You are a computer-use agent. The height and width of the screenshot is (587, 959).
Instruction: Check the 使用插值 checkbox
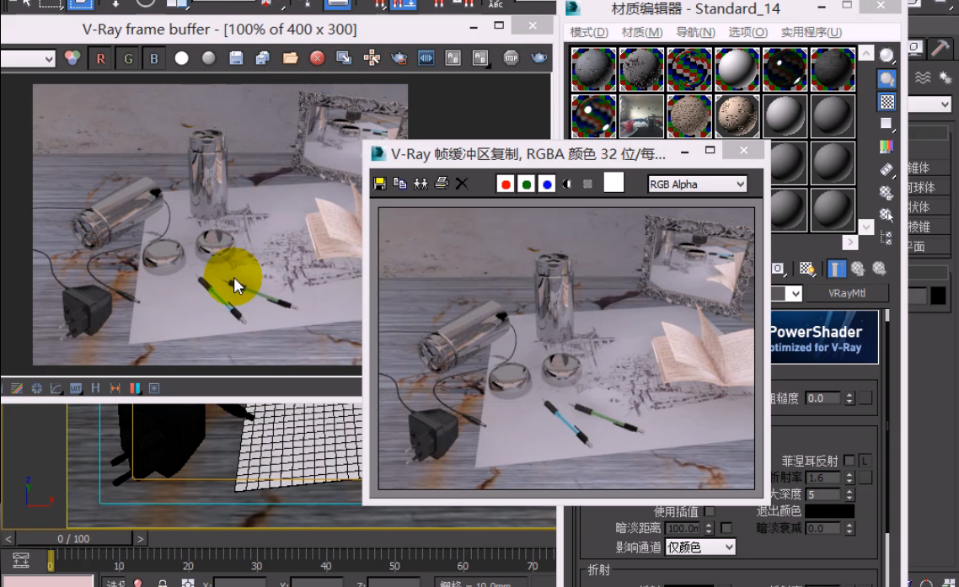point(710,511)
